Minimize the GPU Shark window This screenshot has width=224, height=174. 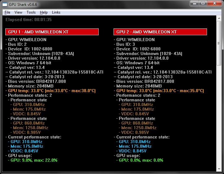point(194,3)
